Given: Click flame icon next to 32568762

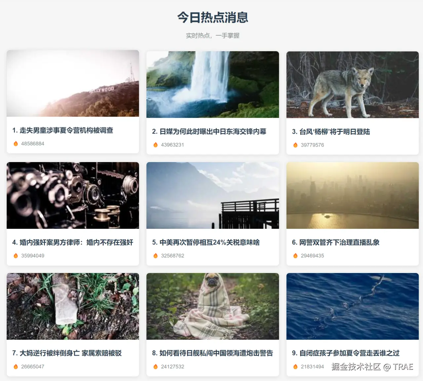Looking at the screenshot, I should (155, 256).
